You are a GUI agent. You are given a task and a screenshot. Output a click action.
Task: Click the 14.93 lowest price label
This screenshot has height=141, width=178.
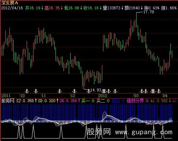(96, 90)
